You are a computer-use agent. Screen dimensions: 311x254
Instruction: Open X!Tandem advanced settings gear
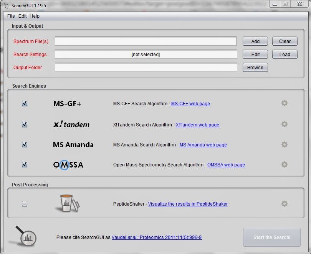(285, 124)
